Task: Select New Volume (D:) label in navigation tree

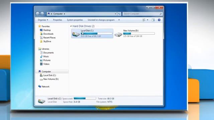Action: [51, 79]
